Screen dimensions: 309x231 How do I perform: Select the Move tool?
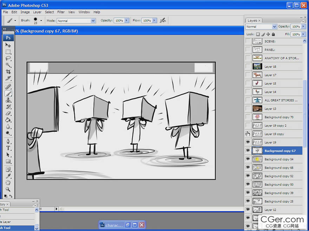8,45
